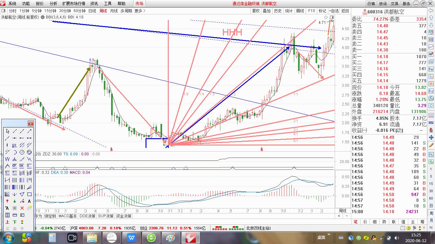The width and height of the screenshot is (435, 244).
Task: Open the 周线 period selector below chart
Action: [343, 211]
